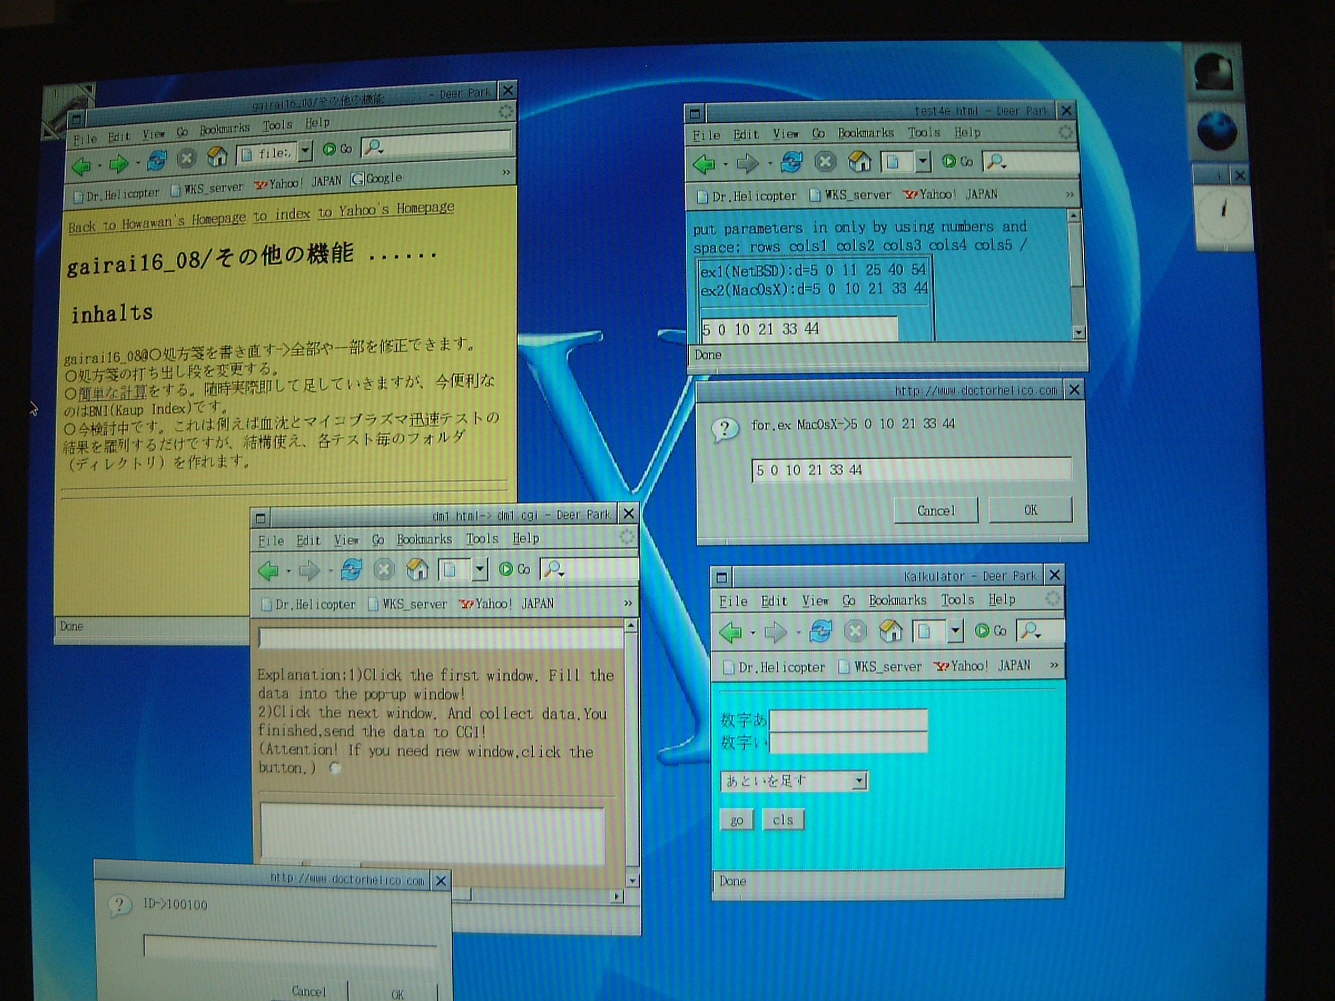Select the radio button after 'click the button.)'

tap(335, 768)
